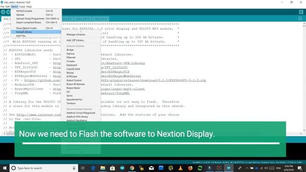Open the ESPAsyncWebServer link in code
This screenshot has height=172, width=306.
[121, 76]
